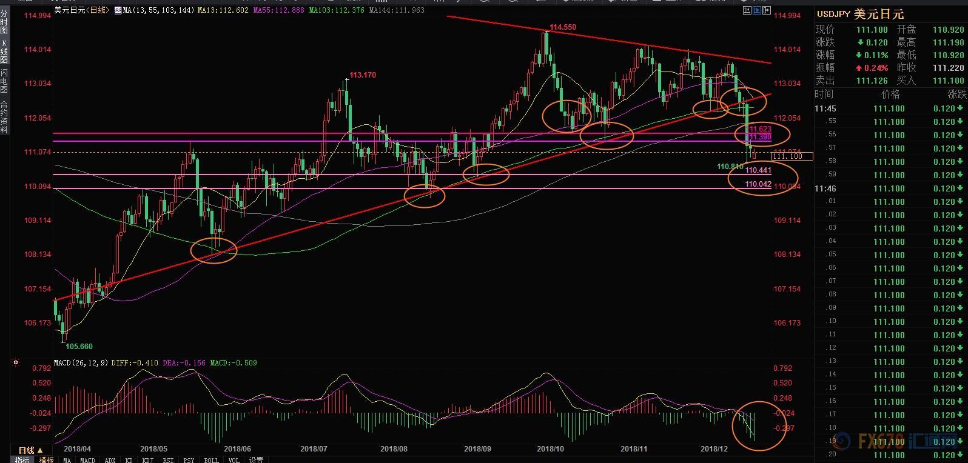
Task: Switch to K线图 side tab
Action: tap(4, 52)
